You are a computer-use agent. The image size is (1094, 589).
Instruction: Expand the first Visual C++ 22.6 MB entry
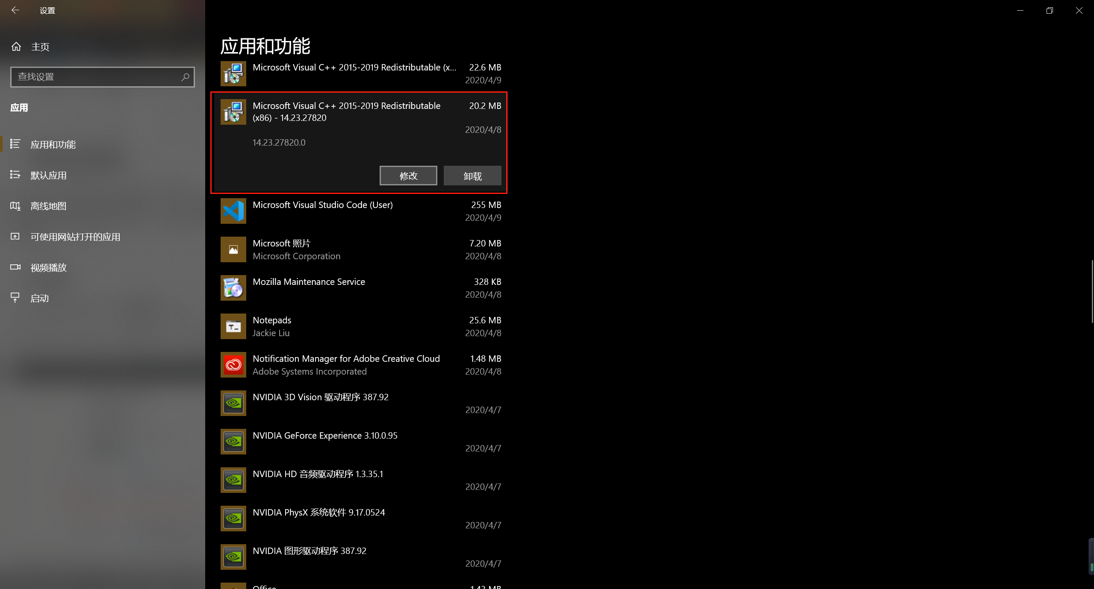tap(354, 73)
